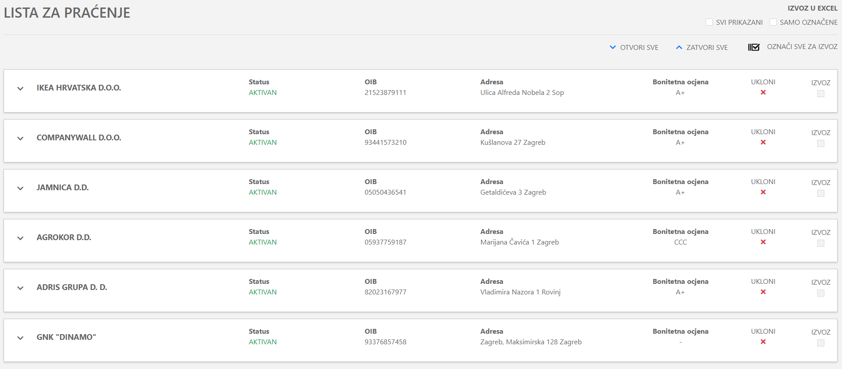Tick IZVOZ checkbox for IKEA HRVATSKA

point(821,94)
